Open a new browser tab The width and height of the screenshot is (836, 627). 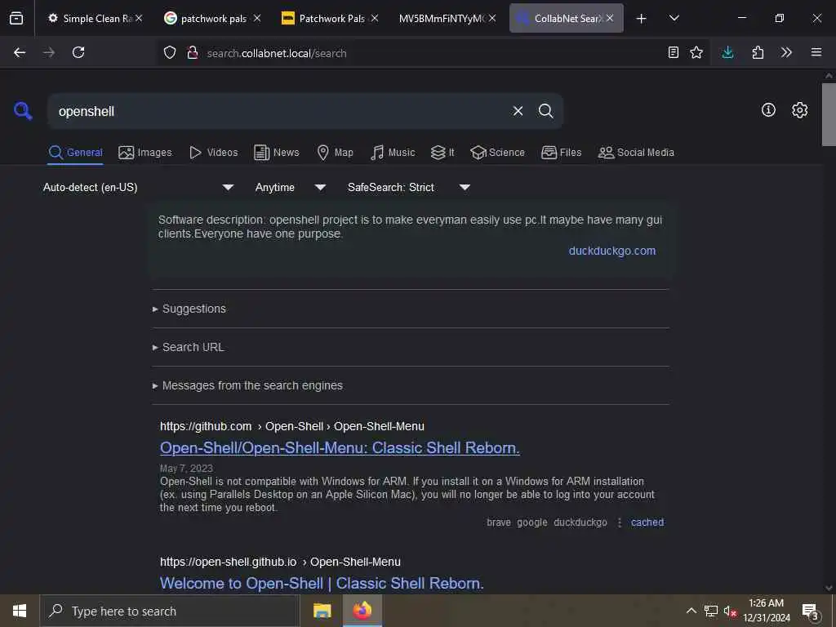642,18
